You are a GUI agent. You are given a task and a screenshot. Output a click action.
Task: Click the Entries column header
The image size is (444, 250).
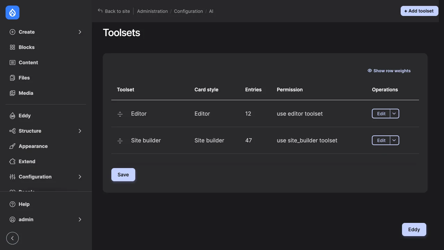253,90
